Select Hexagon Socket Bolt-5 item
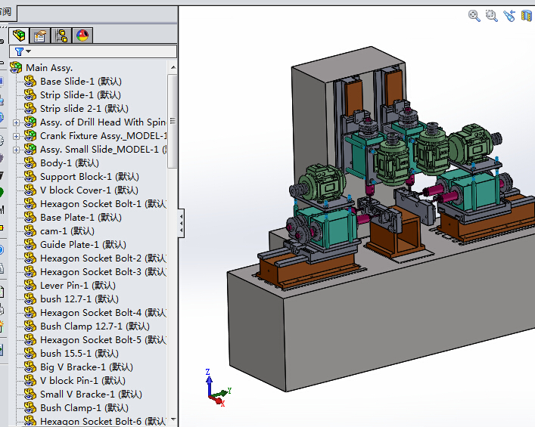 click(103, 340)
